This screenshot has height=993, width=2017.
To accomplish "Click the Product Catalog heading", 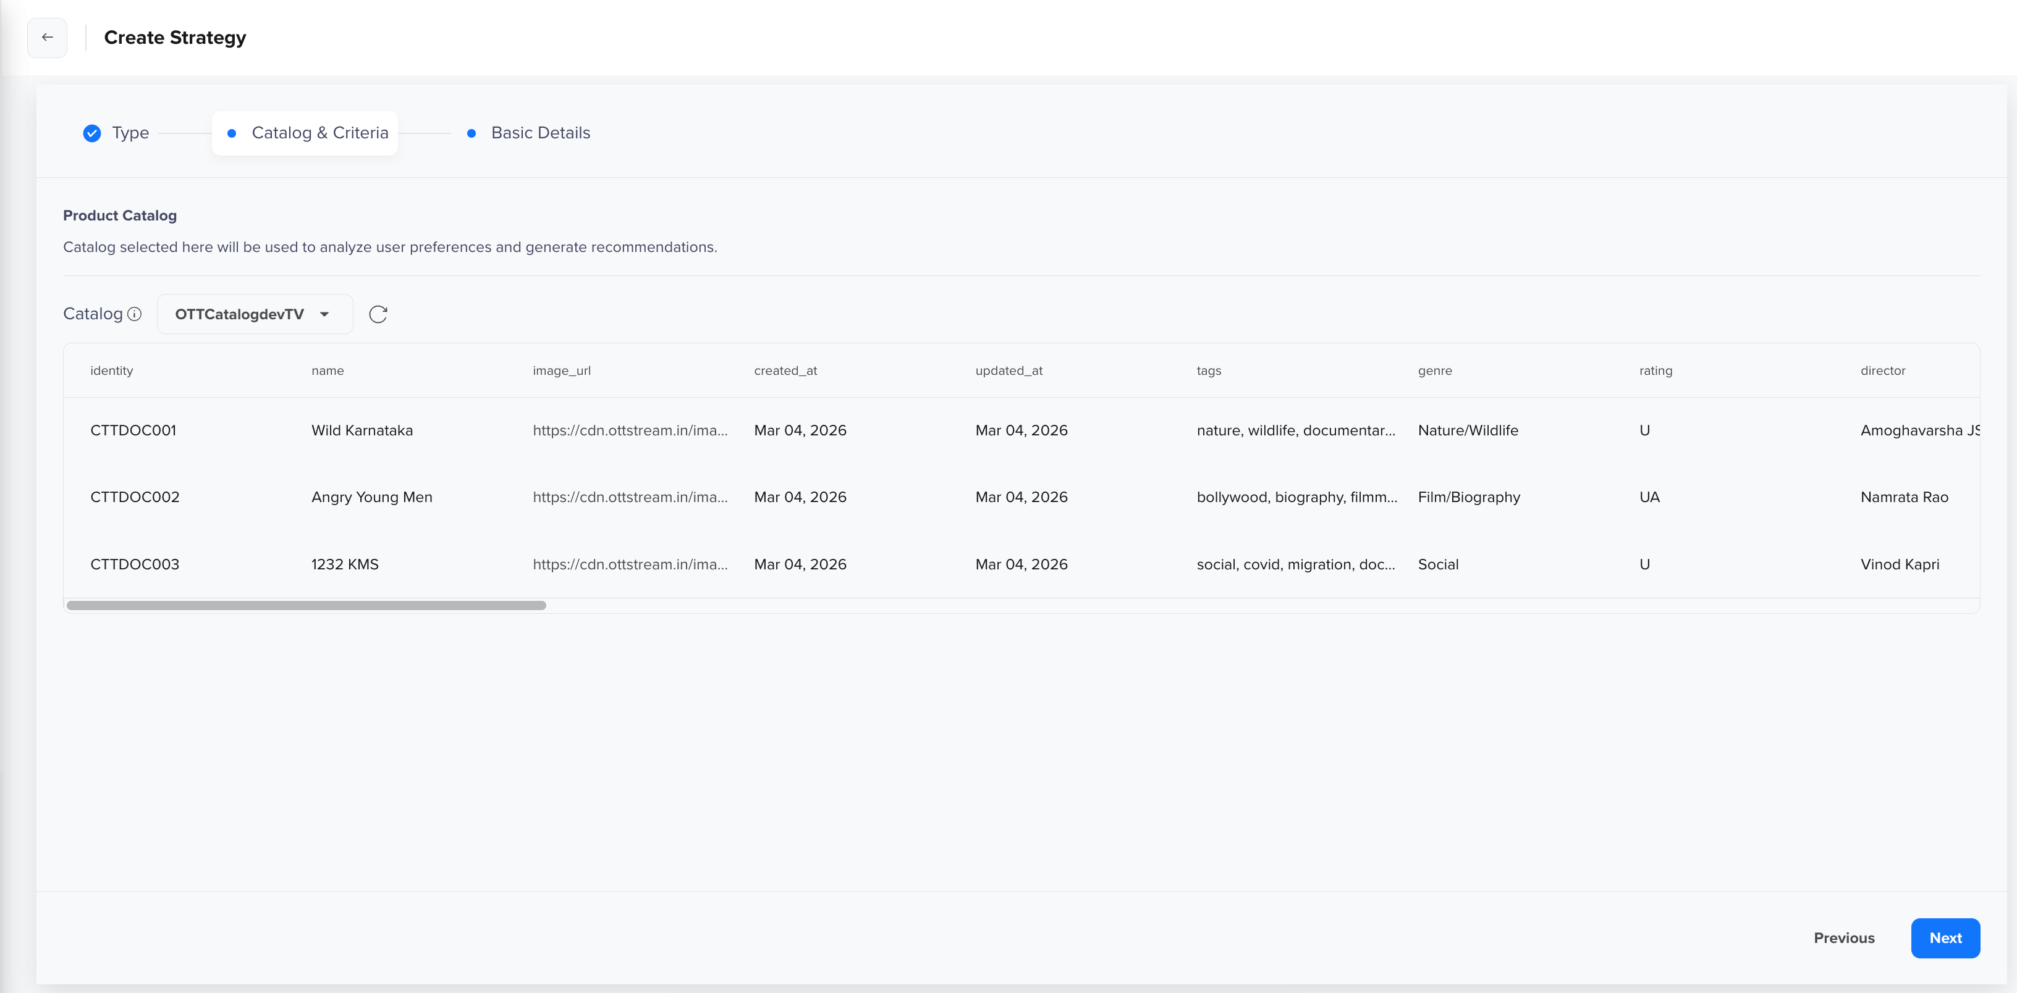I will coord(120,215).
